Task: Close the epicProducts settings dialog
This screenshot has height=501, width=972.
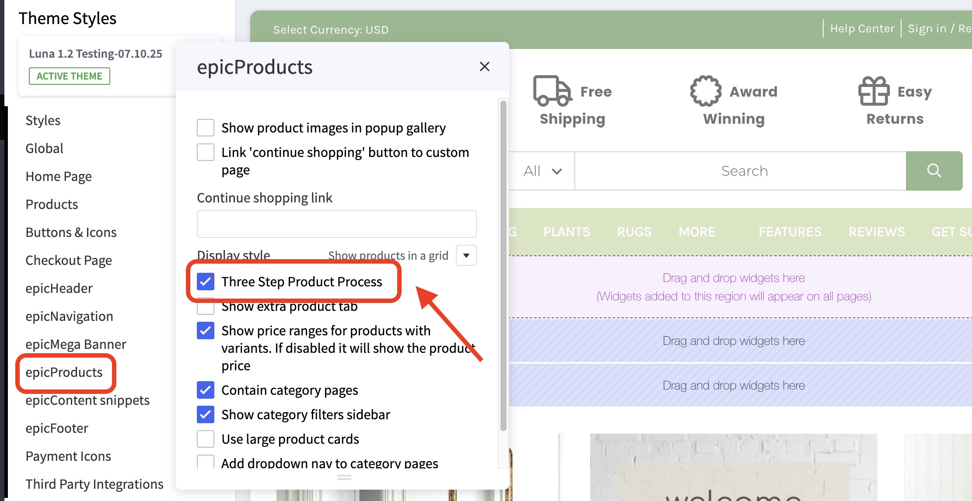Action: click(x=484, y=66)
